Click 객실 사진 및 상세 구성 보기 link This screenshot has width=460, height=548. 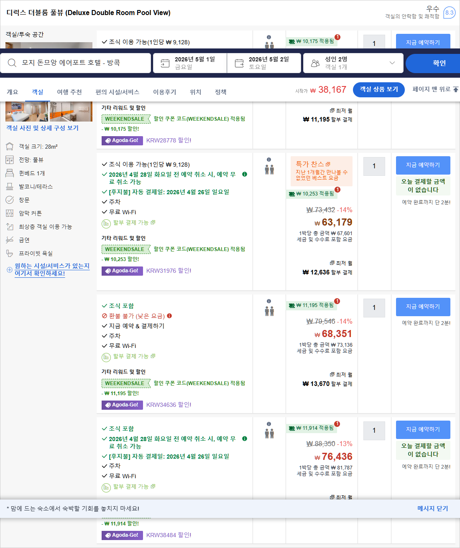click(42, 128)
